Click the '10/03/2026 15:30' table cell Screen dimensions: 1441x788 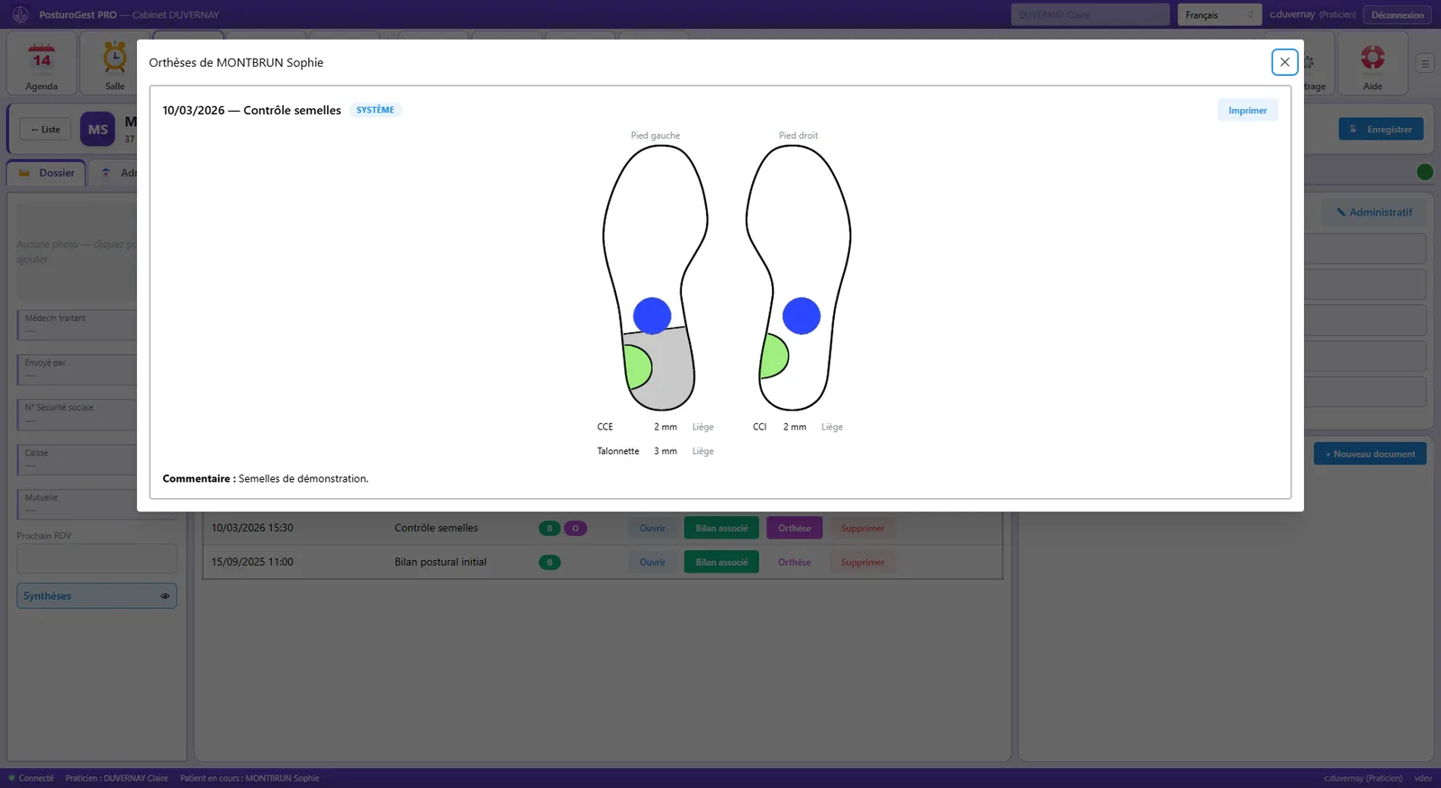point(252,529)
